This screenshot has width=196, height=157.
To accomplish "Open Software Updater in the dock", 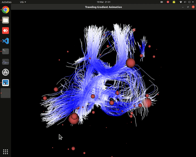I will (5, 72).
